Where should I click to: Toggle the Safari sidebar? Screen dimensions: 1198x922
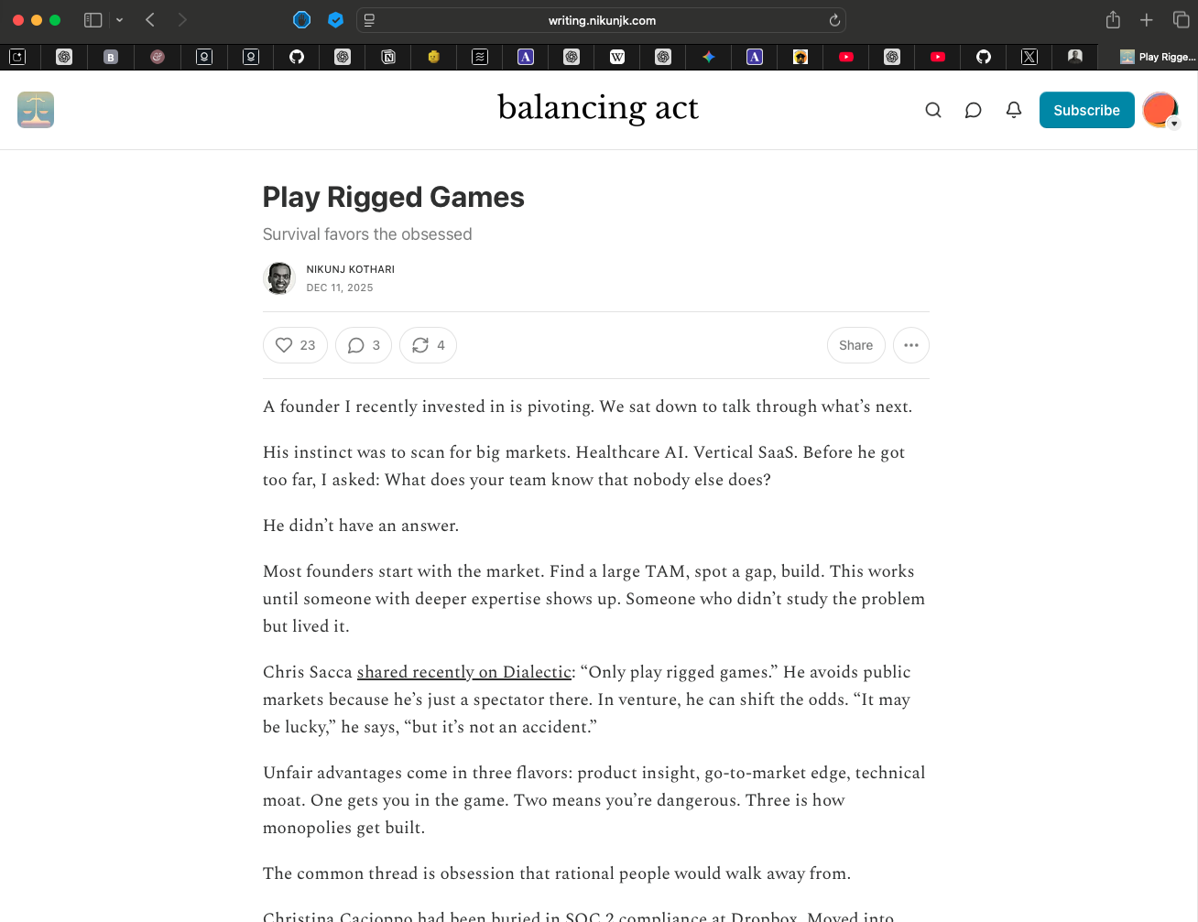click(x=93, y=20)
